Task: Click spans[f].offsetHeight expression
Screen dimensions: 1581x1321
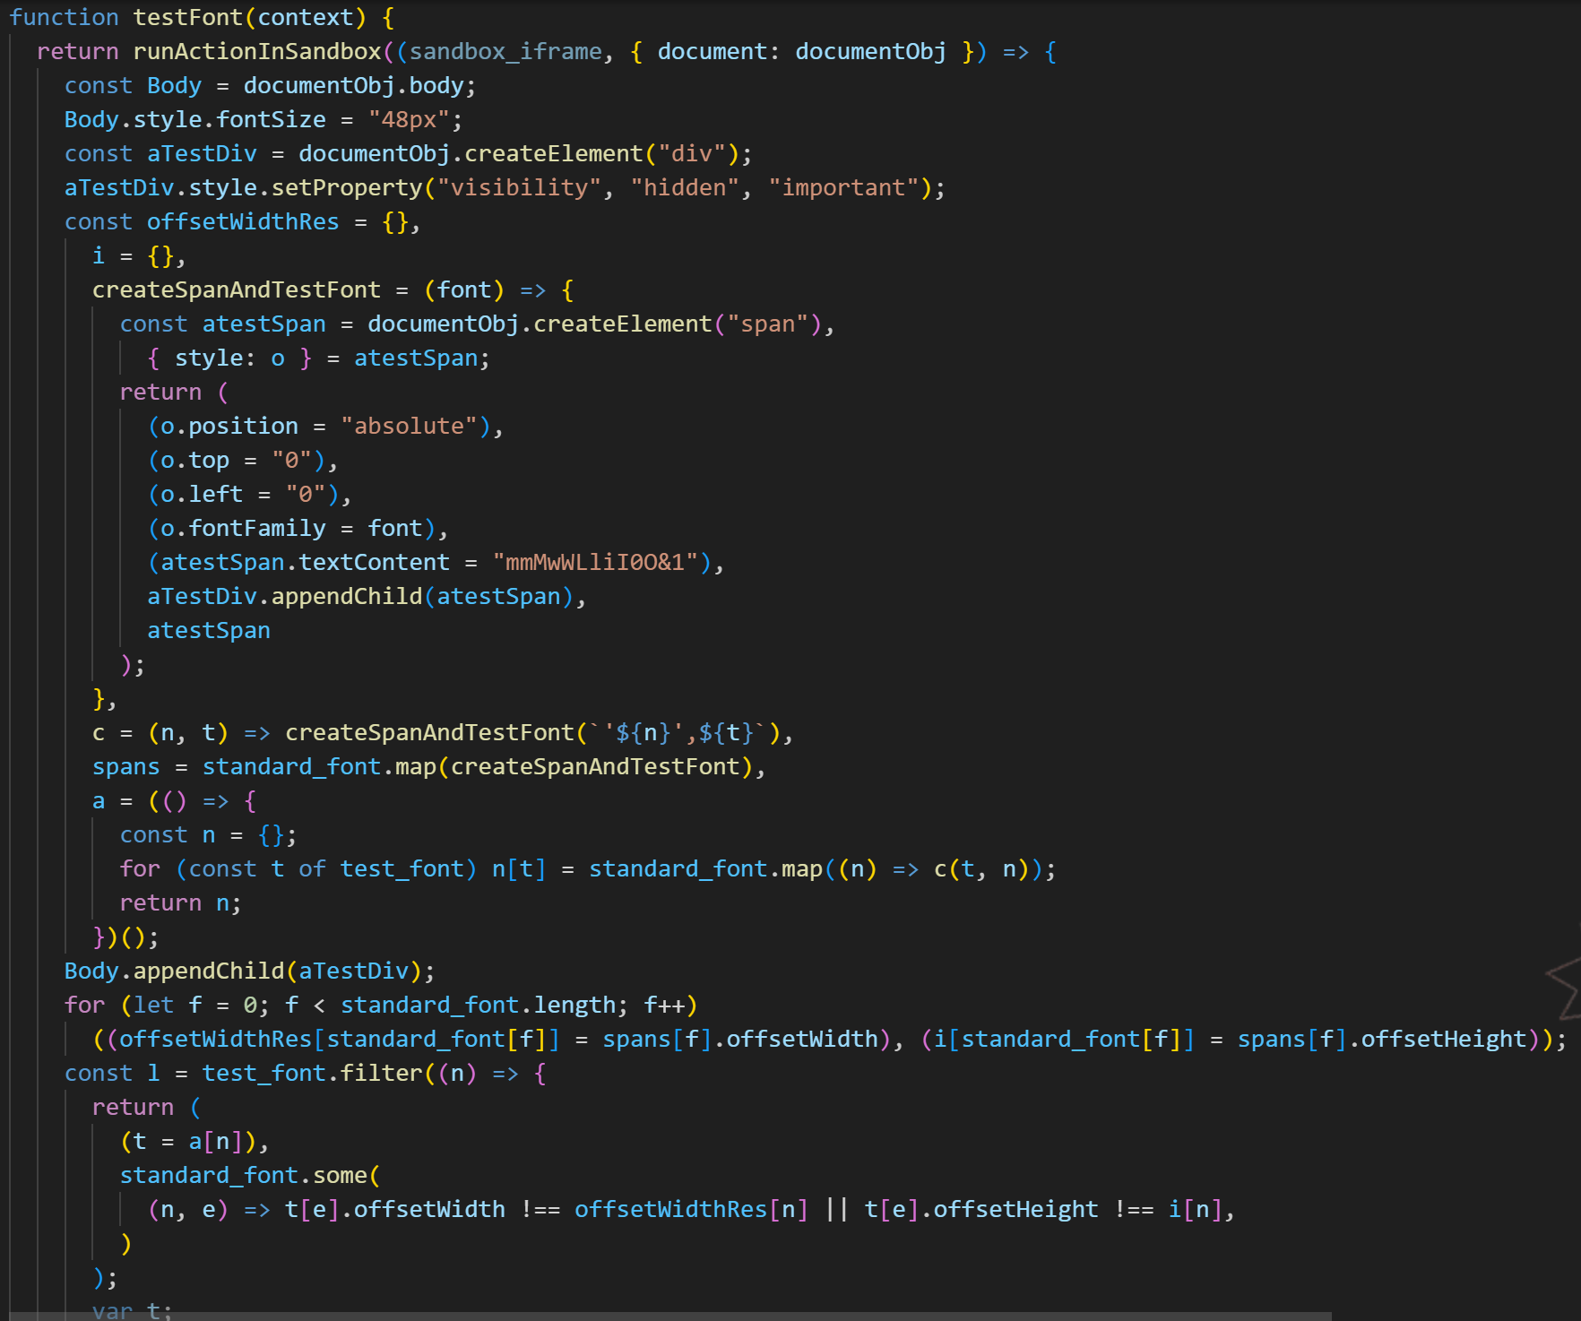Action: click(x=1381, y=1039)
